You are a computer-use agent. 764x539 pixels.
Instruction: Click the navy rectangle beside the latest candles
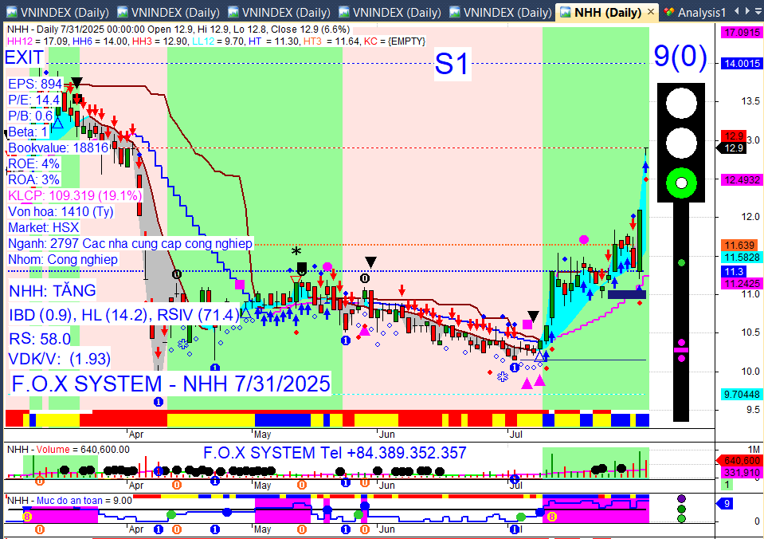coord(627,294)
